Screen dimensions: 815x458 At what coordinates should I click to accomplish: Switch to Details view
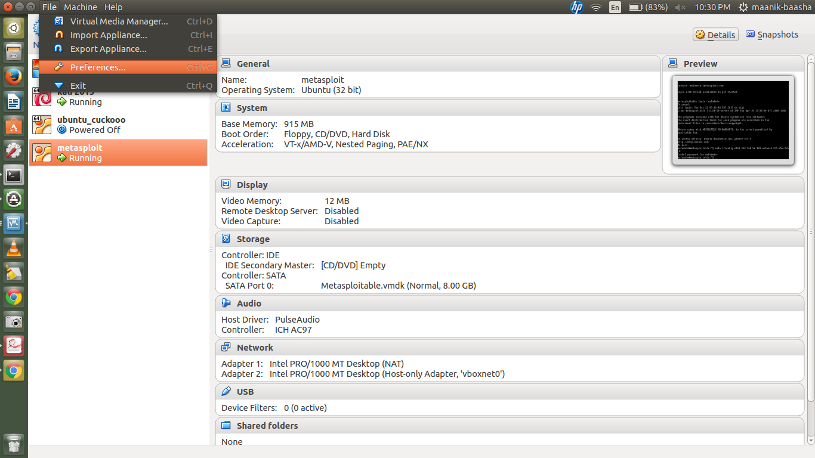[x=715, y=35]
